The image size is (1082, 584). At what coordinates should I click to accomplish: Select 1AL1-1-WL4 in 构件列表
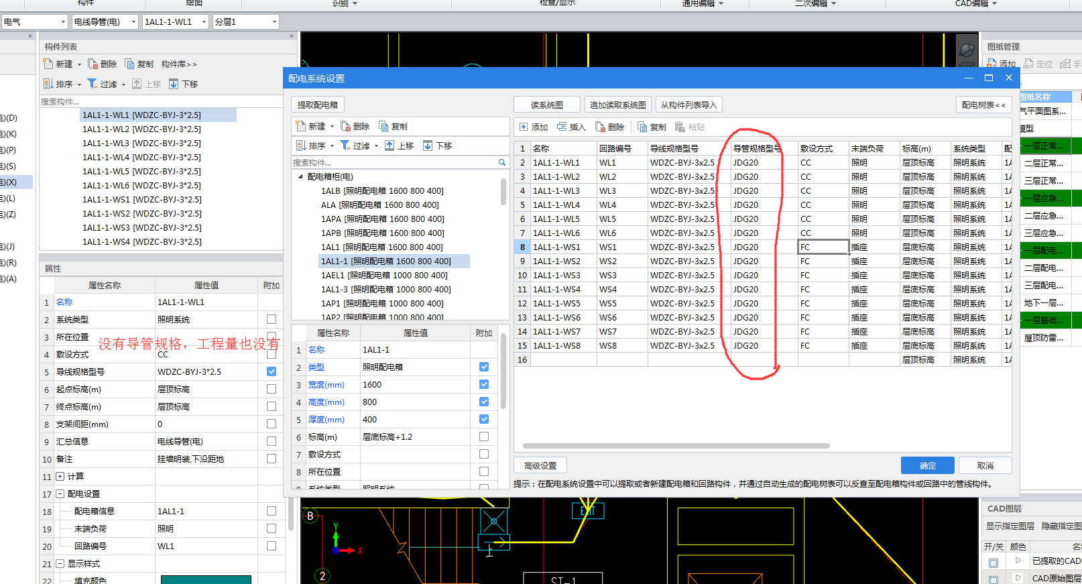[x=141, y=157]
